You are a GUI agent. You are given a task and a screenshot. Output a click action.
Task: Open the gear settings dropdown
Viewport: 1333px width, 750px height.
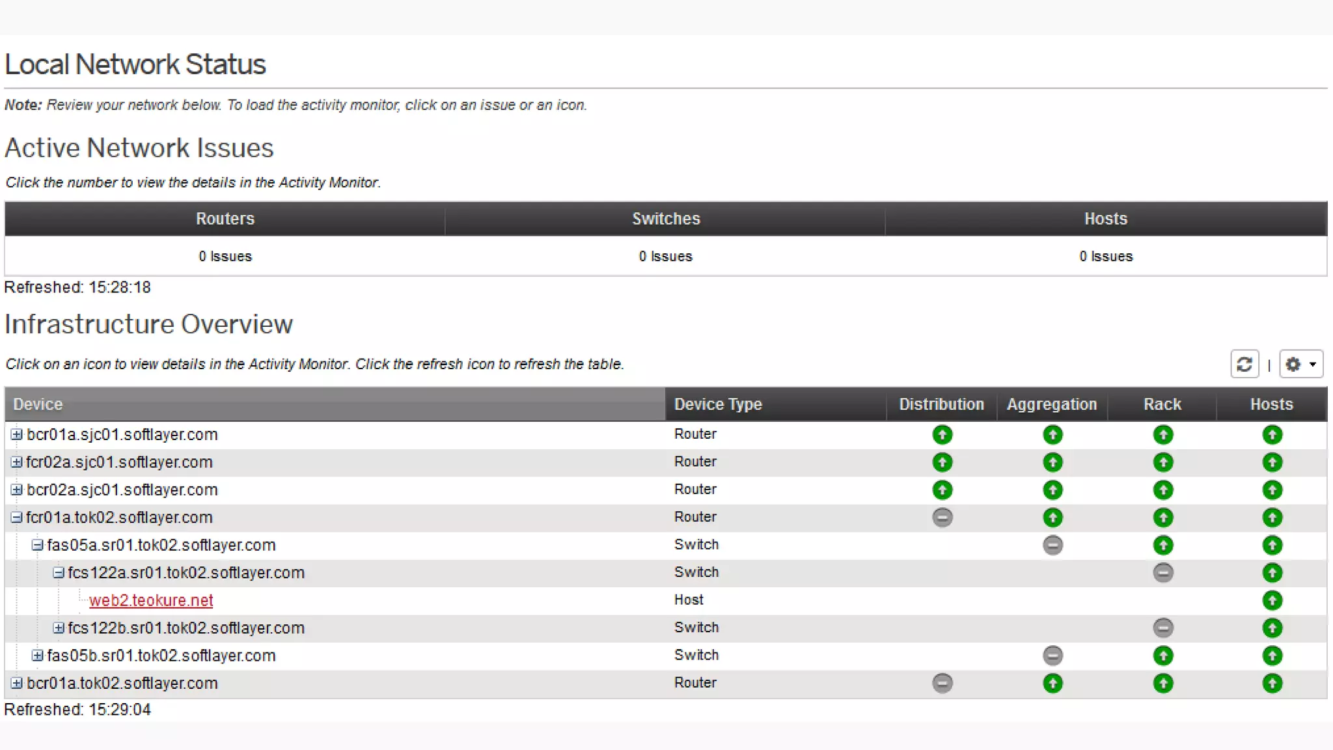click(1300, 364)
